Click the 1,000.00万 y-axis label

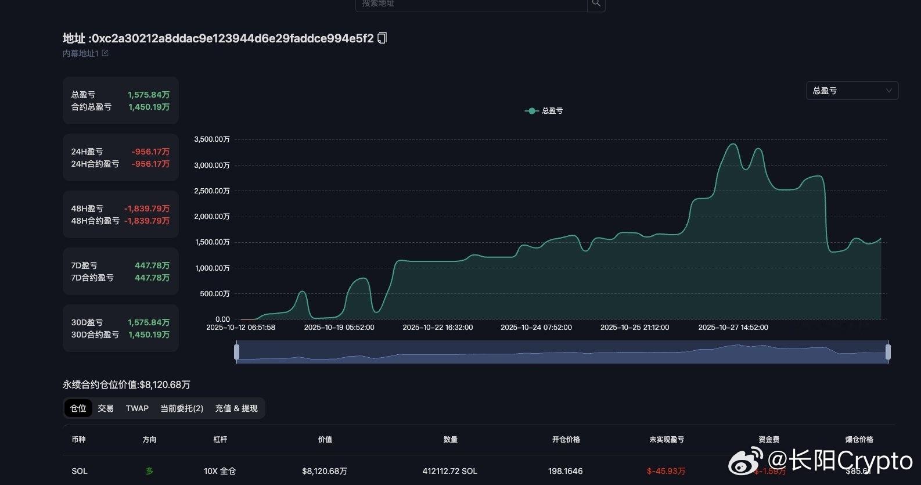(212, 268)
